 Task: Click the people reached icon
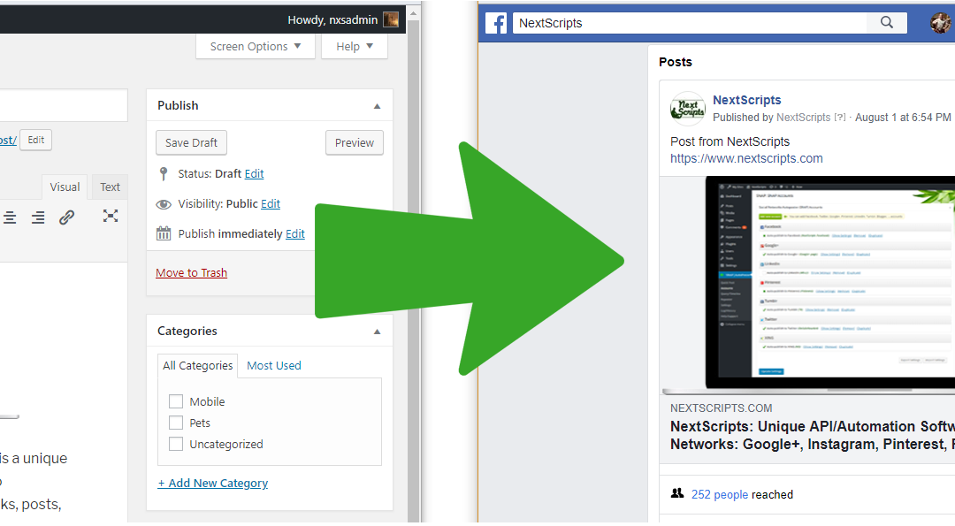coord(677,493)
